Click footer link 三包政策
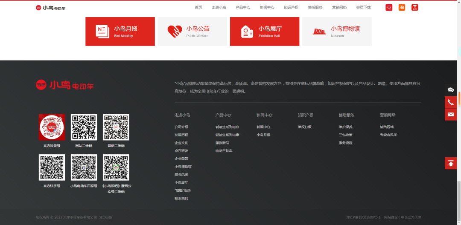 (x=345, y=135)
